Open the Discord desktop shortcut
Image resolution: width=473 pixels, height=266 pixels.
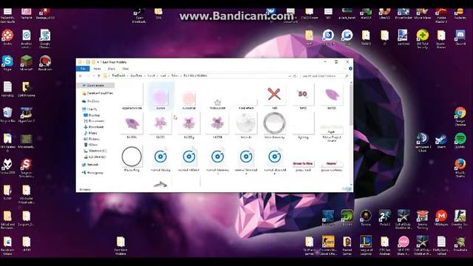pos(460,38)
